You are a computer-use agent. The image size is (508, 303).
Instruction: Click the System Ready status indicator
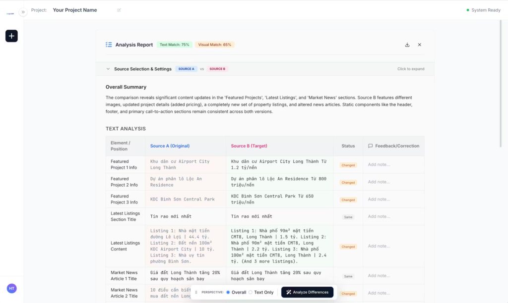pyautogui.click(x=484, y=9)
